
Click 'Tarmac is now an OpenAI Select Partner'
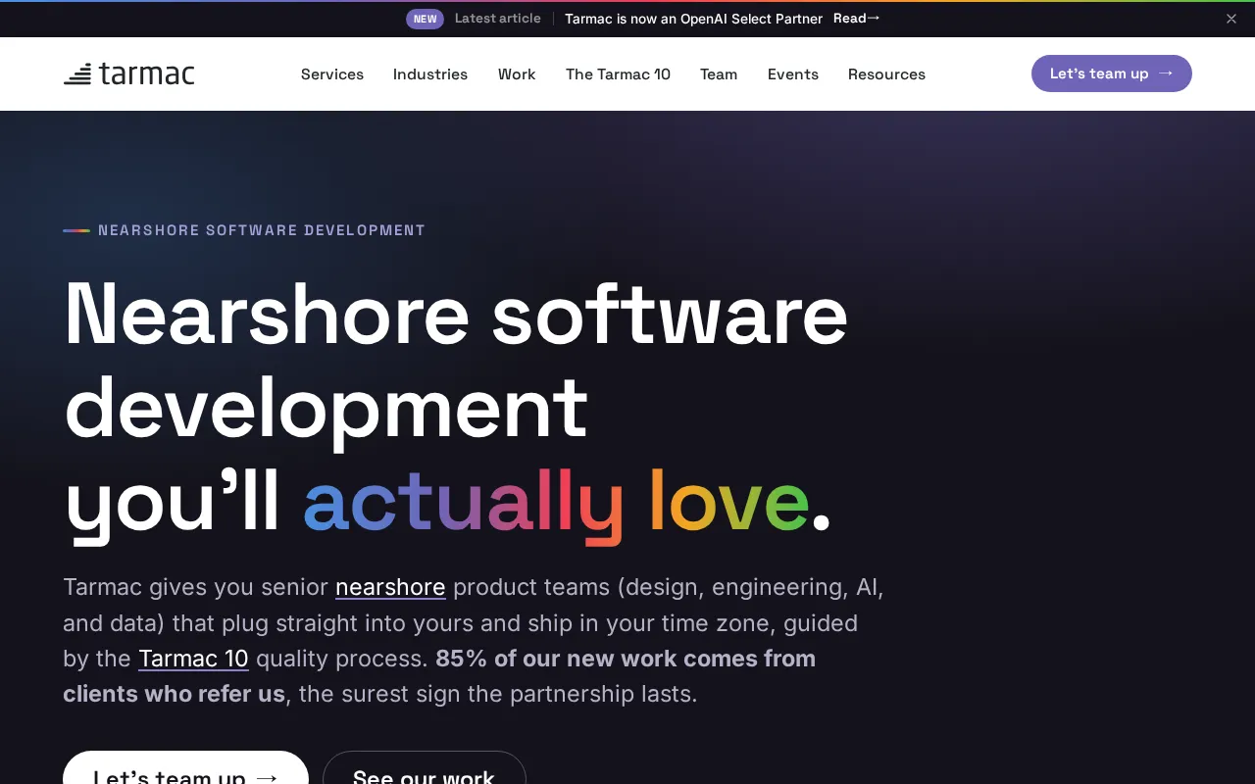pyautogui.click(x=693, y=19)
